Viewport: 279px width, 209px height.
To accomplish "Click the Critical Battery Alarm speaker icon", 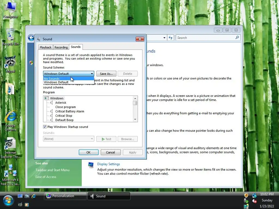I will click(x=51, y=111).
